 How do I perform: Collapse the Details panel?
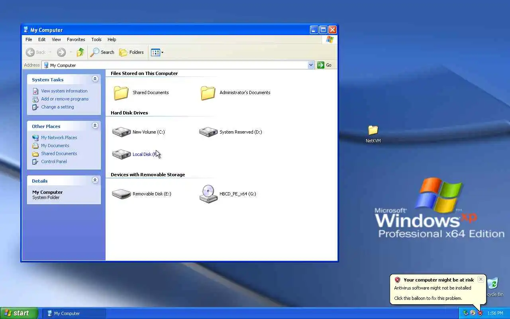tap(95, 180)
